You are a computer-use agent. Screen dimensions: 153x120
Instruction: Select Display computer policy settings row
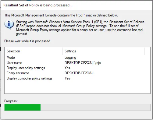pyautogui.click(x=77, y=78)
